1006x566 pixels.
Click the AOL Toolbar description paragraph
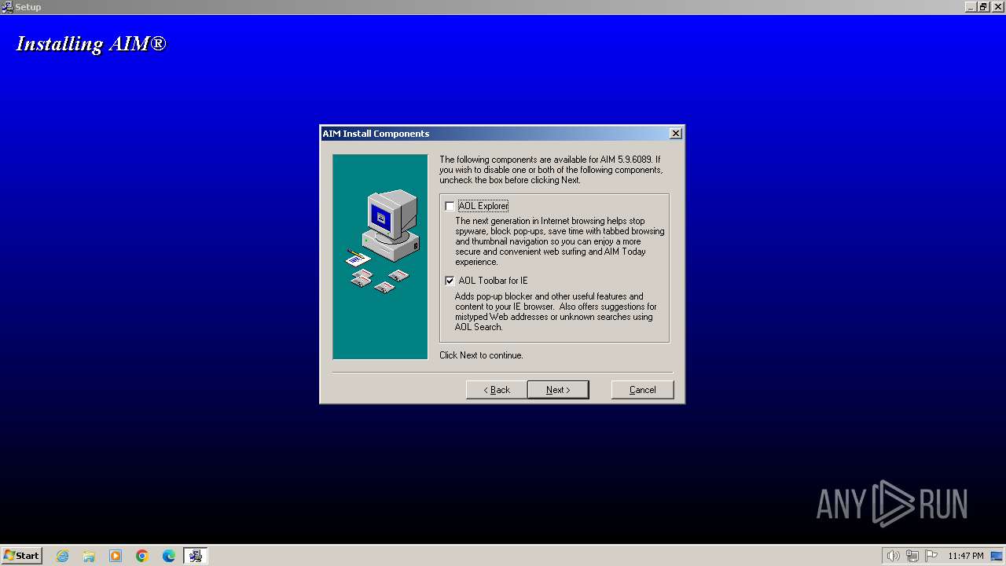coord(556,312)
